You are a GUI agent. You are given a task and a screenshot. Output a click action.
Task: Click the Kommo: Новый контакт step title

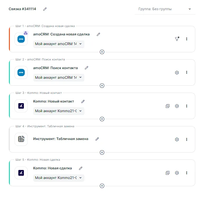pyautogui.click(x=54, y=101)
